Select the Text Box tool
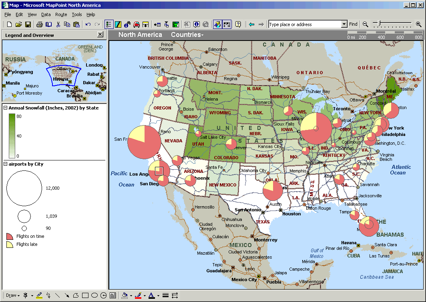 [113, 296]
